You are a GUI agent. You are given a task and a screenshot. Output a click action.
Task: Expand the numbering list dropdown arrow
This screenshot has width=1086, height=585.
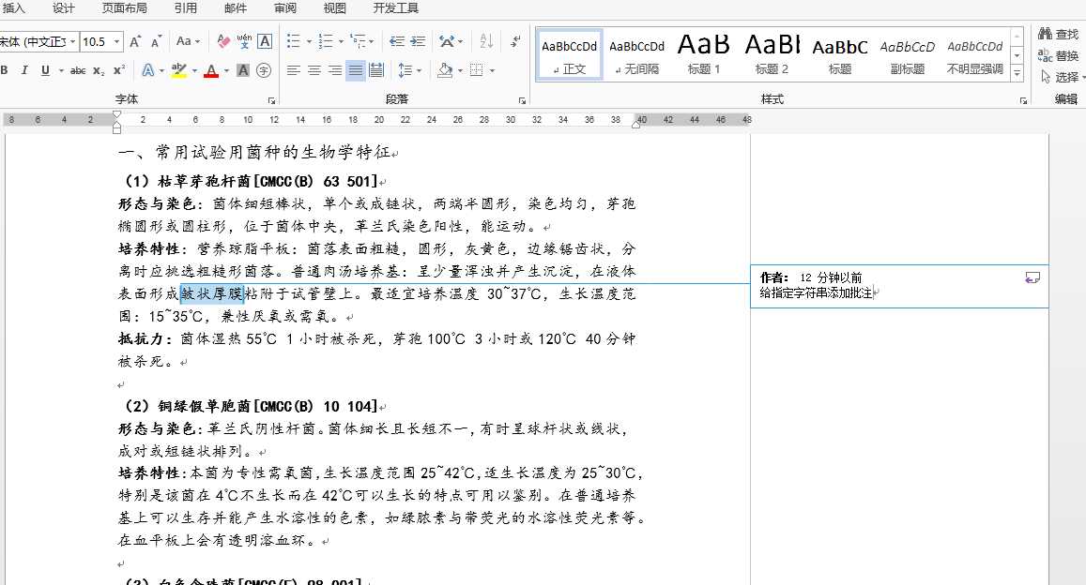341,42
